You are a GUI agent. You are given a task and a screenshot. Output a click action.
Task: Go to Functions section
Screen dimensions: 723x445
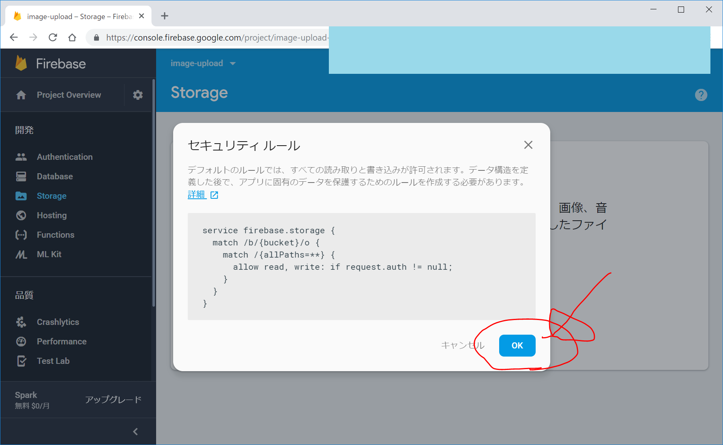(56, 235)
